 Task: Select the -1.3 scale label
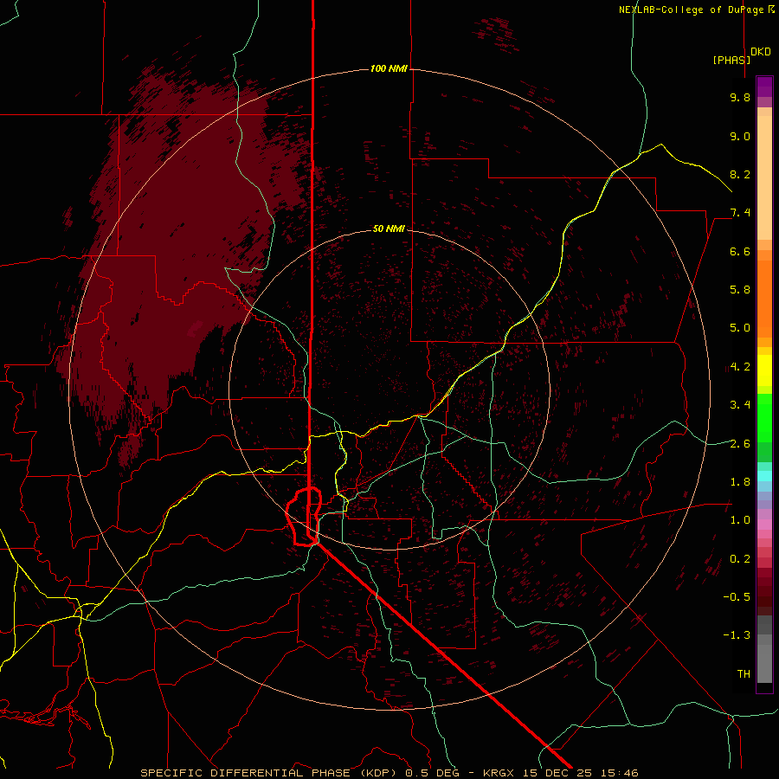pos(737,635)
